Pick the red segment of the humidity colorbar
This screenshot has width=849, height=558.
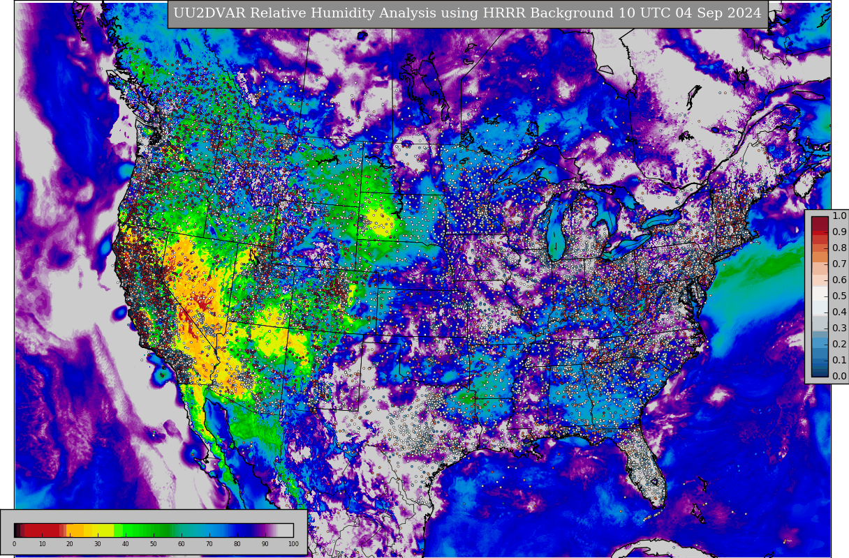42,530
